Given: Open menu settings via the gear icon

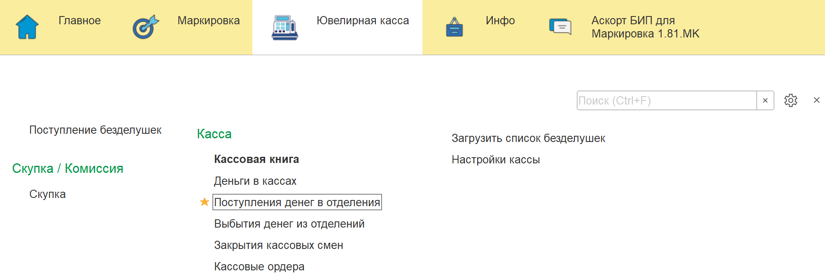Looking at the screenshot, I should 790,100.
